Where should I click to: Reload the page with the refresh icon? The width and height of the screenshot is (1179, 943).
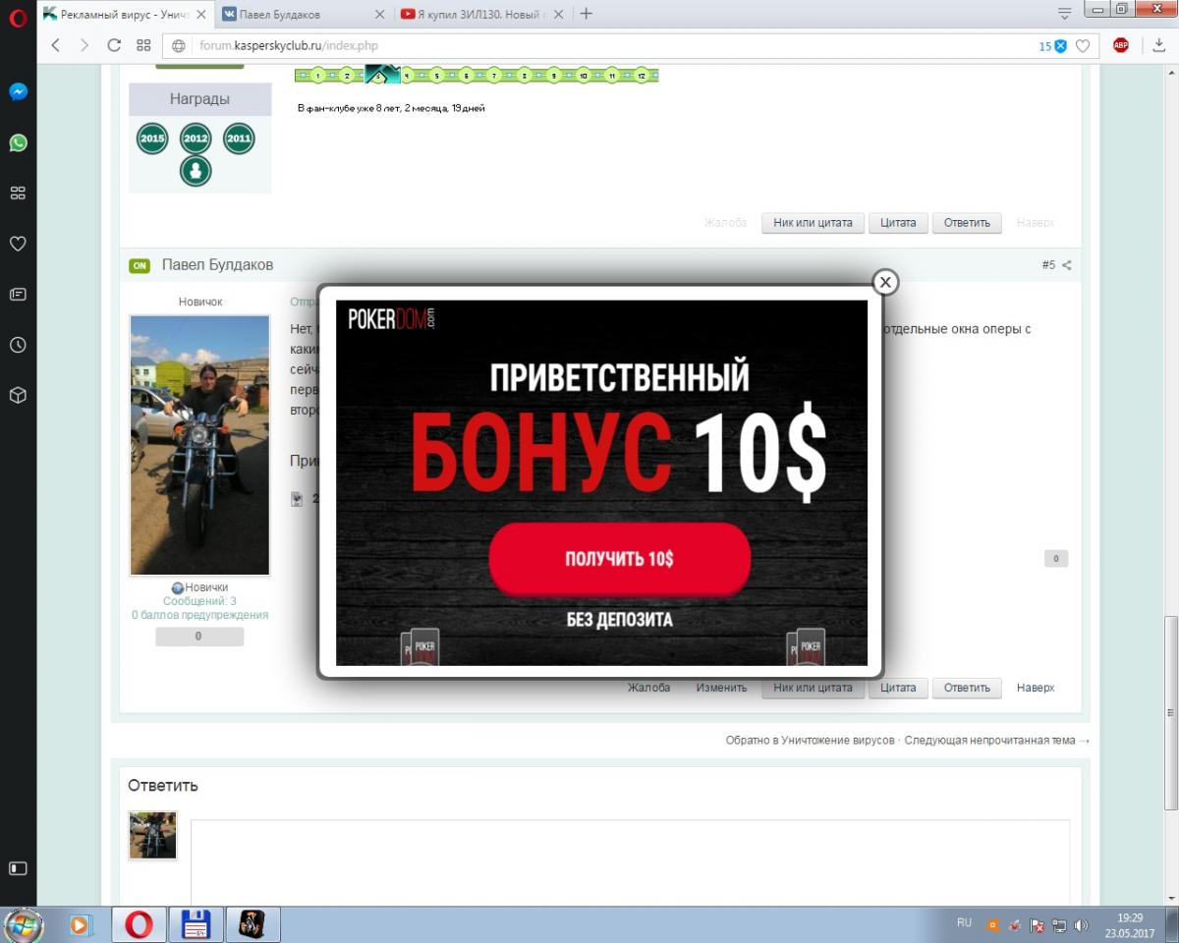point(114,45)
